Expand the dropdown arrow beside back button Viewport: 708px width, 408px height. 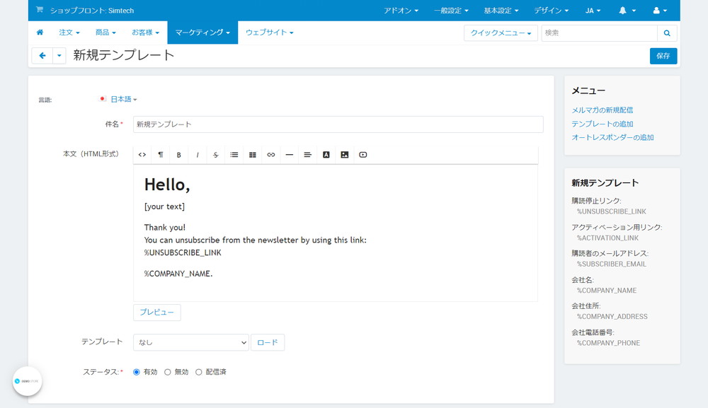pyautogui.click(x=59, y=55)
